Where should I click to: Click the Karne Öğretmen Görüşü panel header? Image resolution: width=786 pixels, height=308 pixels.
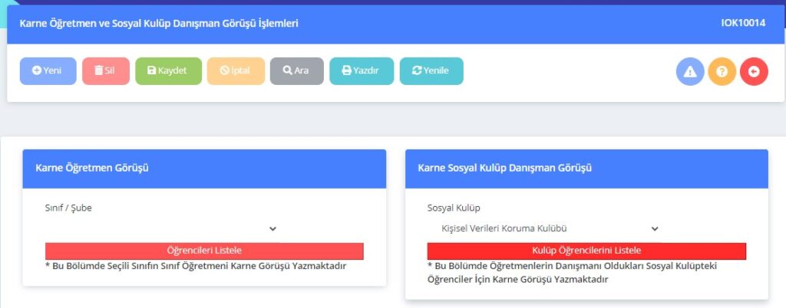(92, 168)
